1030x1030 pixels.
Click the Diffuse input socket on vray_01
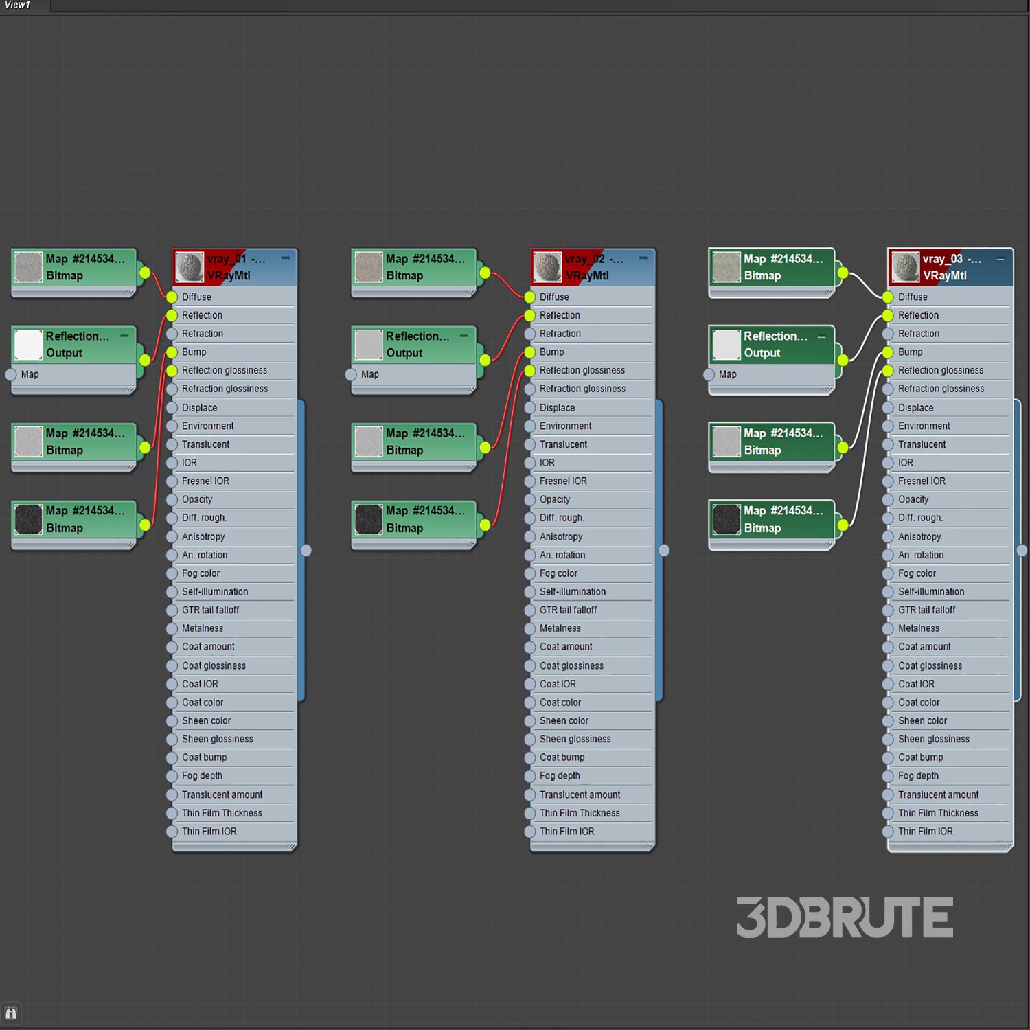coord(172,297)
